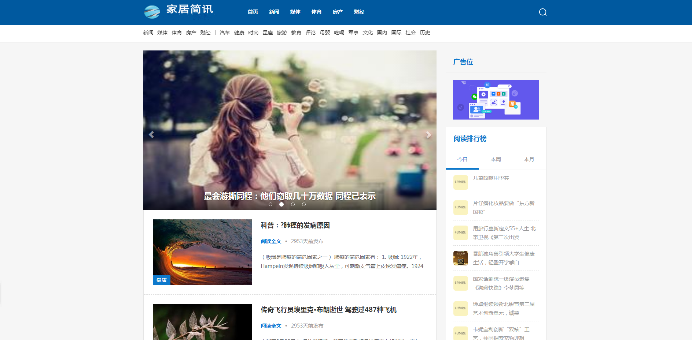Click the 健康 tag on wave thumbnail
This screenshot has height=340, width=692.
tap(162, 280)
